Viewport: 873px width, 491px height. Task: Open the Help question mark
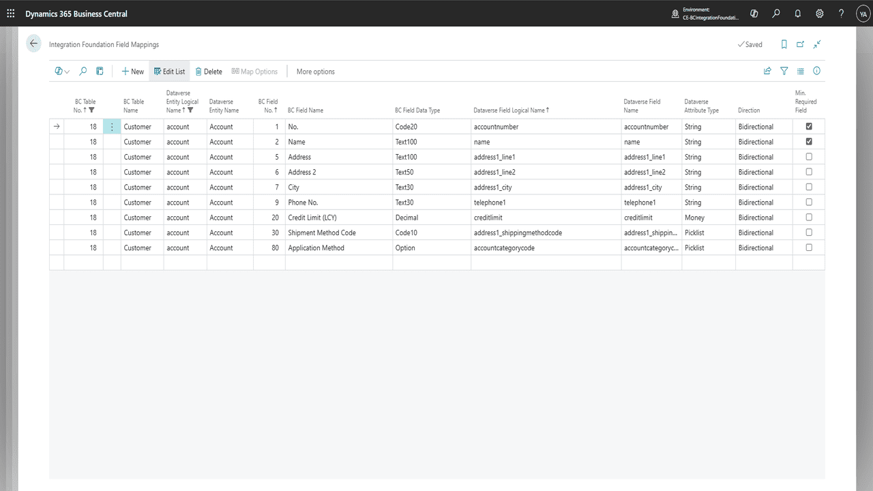842,14
